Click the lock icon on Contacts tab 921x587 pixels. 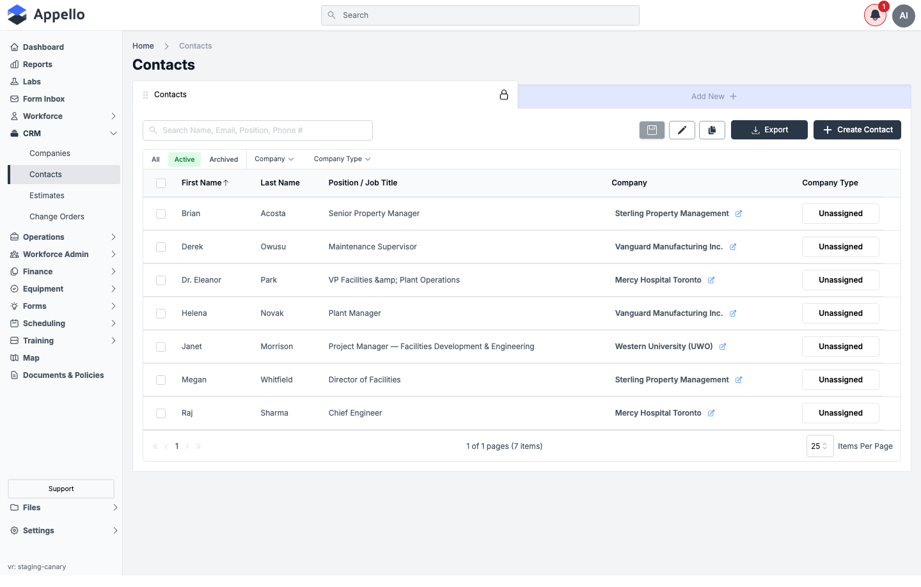[x=504, y=95]
